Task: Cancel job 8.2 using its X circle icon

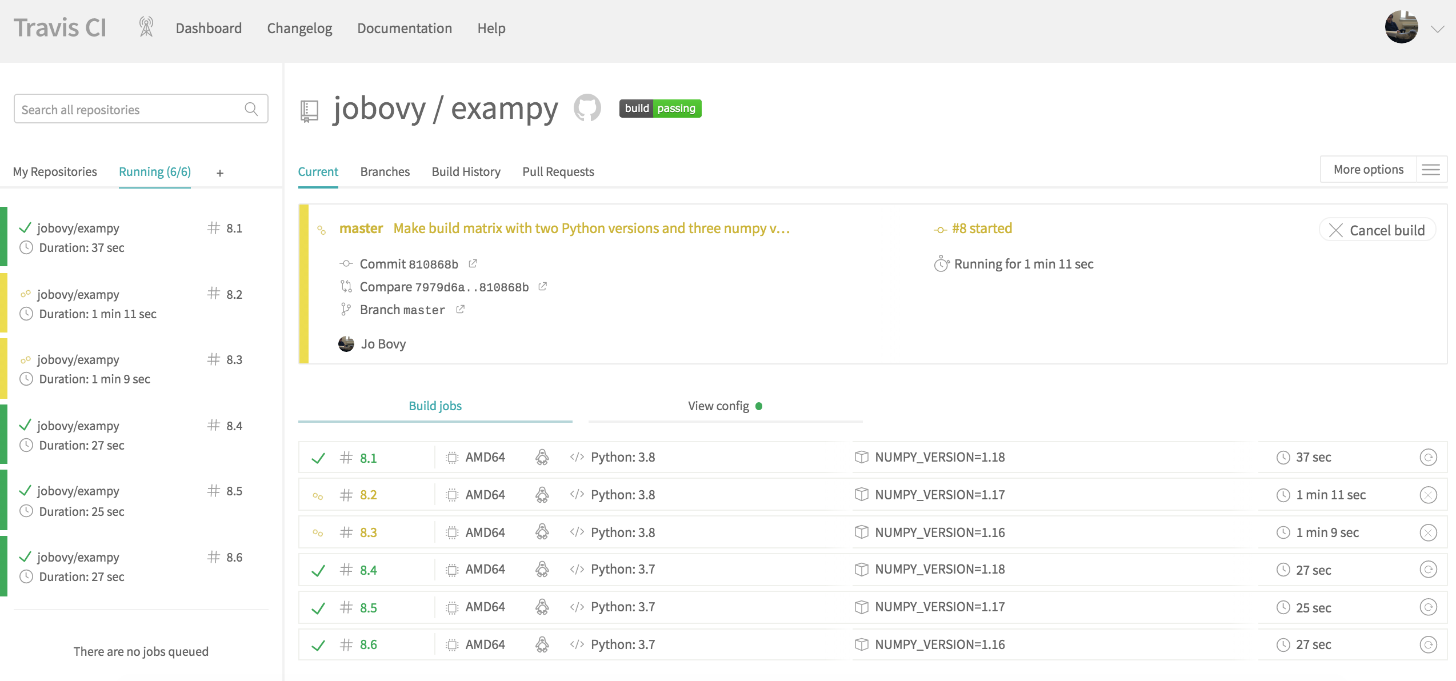Action: (1428, 495)
